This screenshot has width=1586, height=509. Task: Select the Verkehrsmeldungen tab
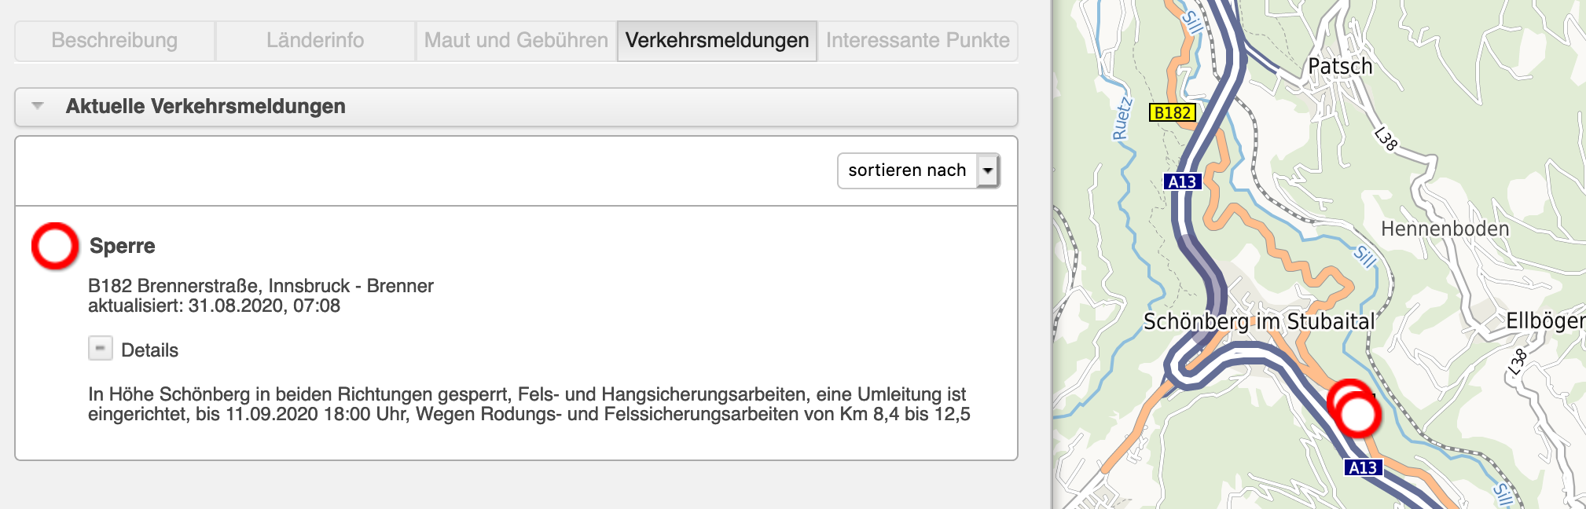point(717,40)
